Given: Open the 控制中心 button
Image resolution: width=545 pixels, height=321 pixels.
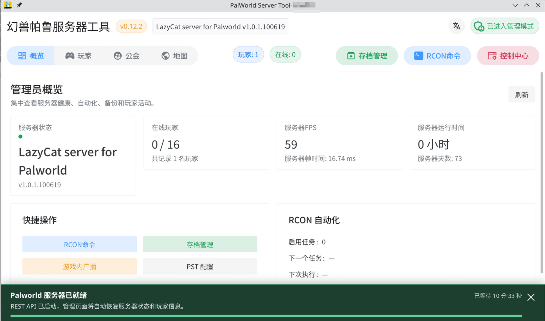Looking at the screenshot, I should click(508, 56).
